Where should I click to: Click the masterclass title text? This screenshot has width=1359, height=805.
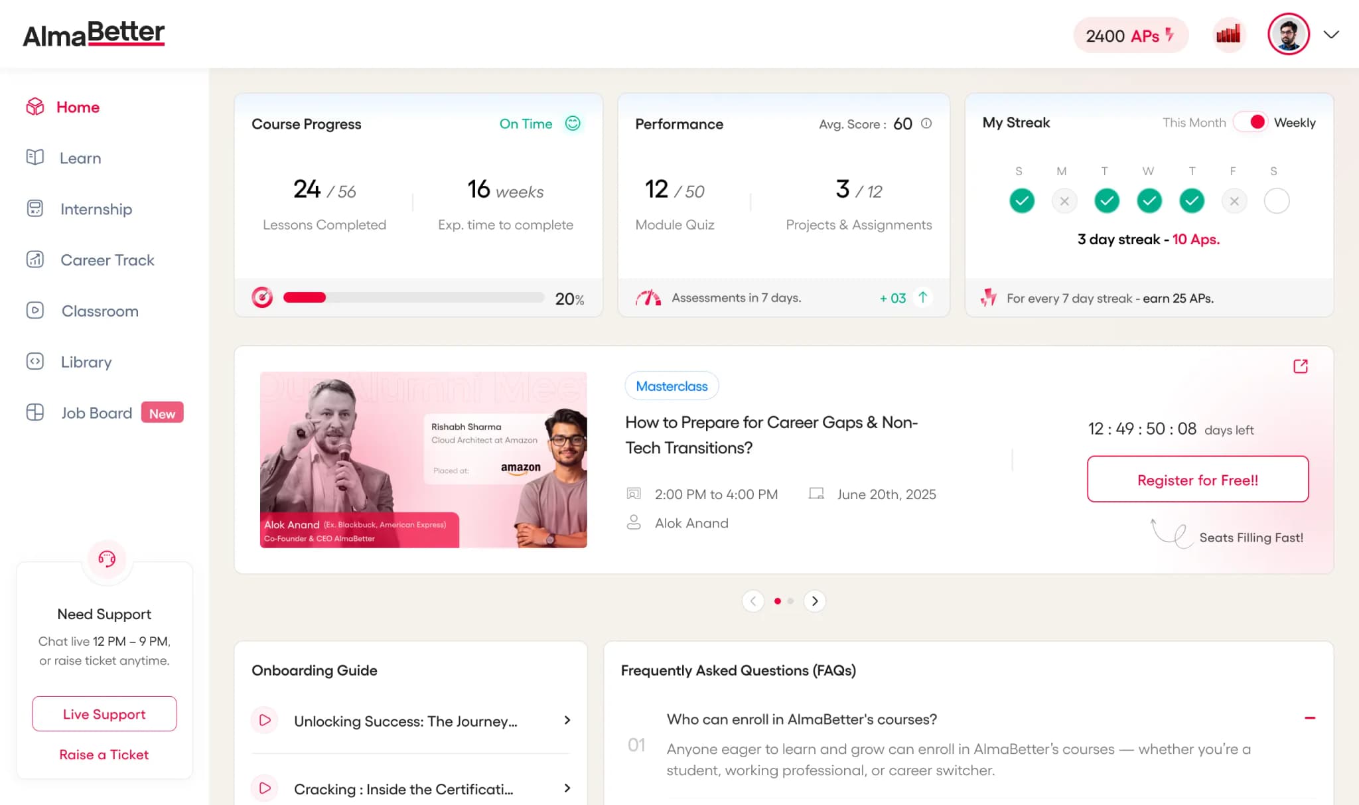tap(772, 435)
